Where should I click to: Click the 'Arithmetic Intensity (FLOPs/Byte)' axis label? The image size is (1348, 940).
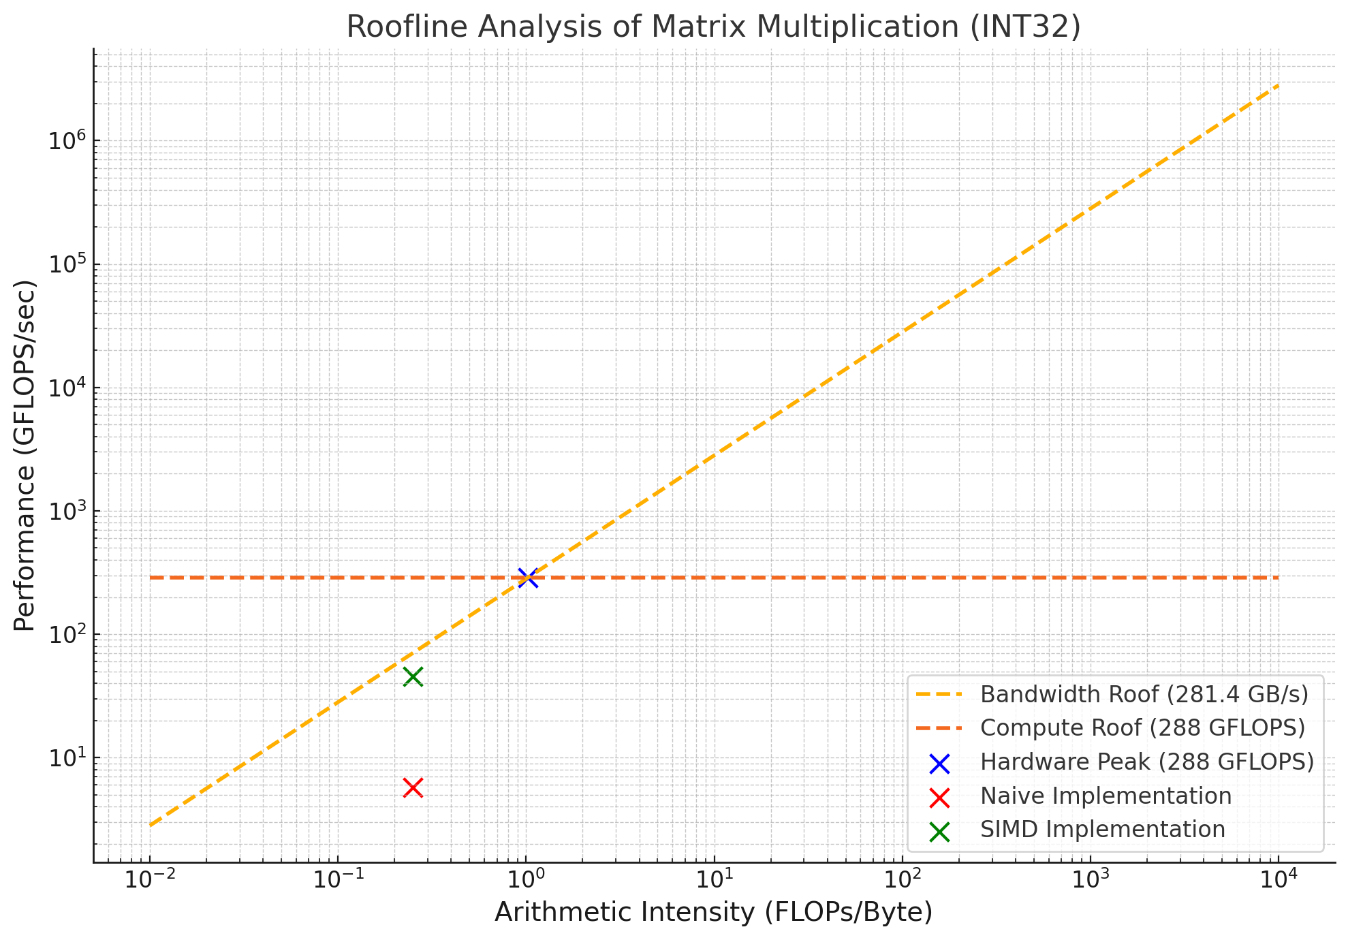(714, 912)
